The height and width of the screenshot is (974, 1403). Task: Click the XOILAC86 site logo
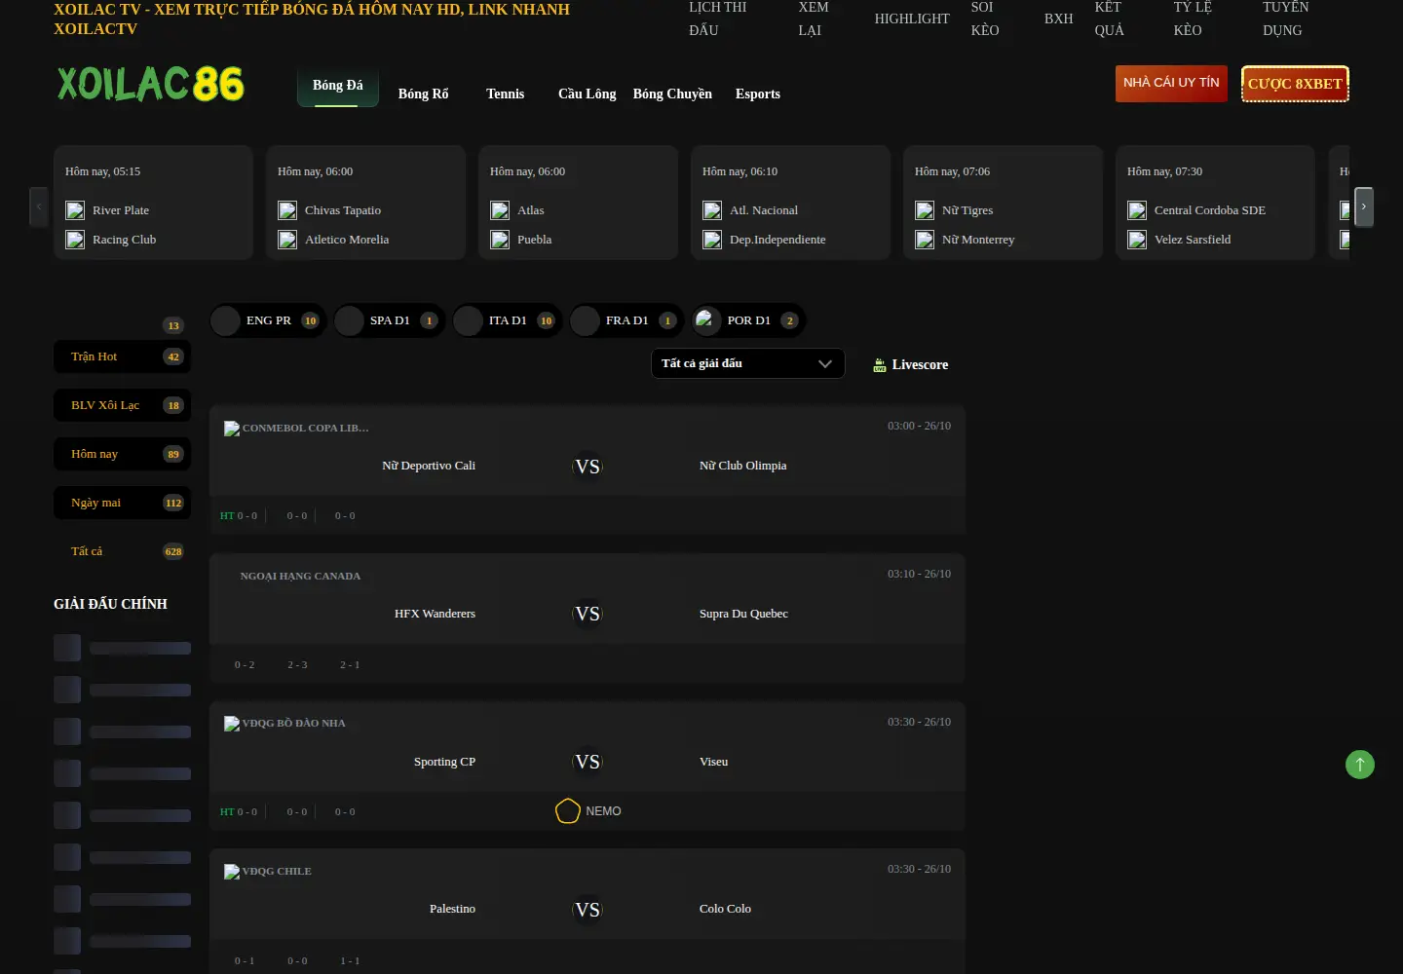click(x=151, y=85)
